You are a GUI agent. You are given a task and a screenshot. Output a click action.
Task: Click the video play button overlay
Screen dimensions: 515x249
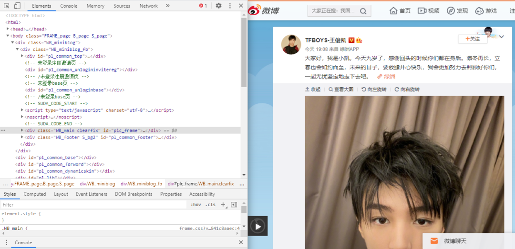pos(258,226)
